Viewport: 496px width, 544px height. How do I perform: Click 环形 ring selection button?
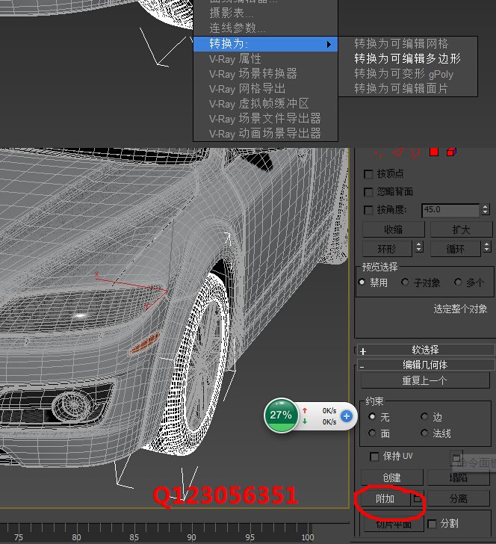[387, 249]
